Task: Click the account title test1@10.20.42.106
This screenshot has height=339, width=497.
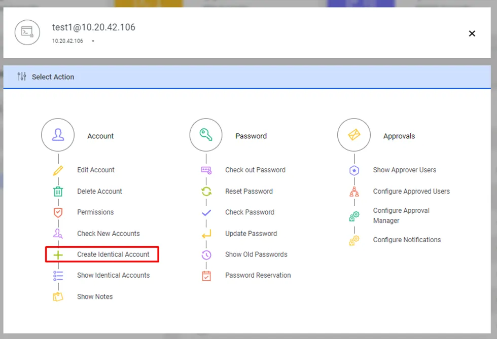Action: (x=94, y=27)
